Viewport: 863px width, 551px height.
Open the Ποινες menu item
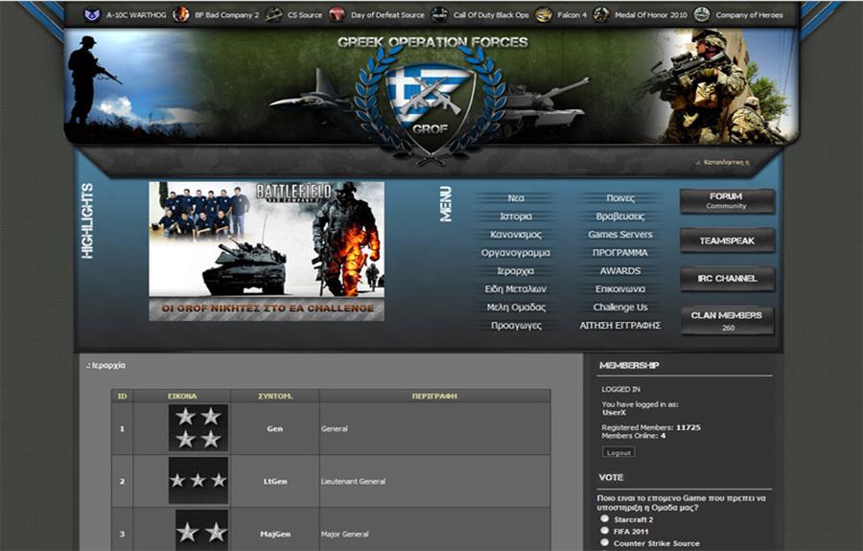(x=620, y=198)
